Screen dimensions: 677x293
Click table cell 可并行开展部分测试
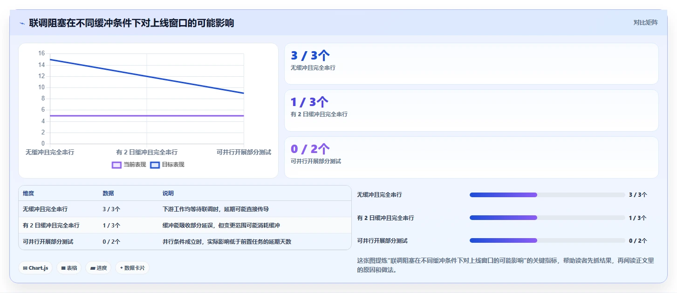(48, 242)
